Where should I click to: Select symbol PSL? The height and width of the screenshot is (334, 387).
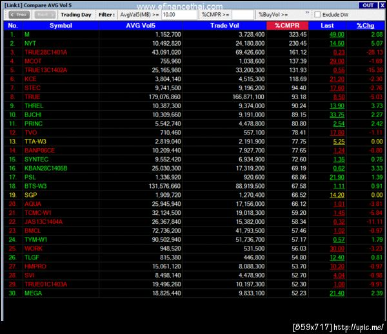pos(30,177)
